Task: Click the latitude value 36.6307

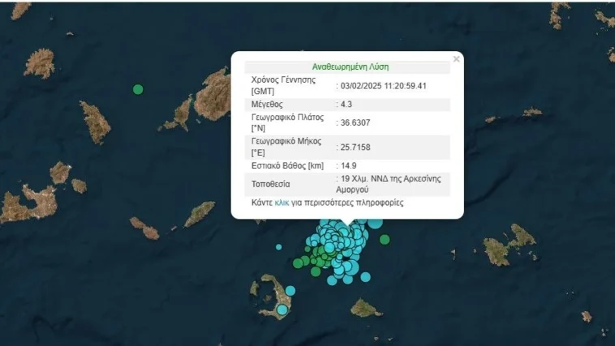Action: coord(355,123)
